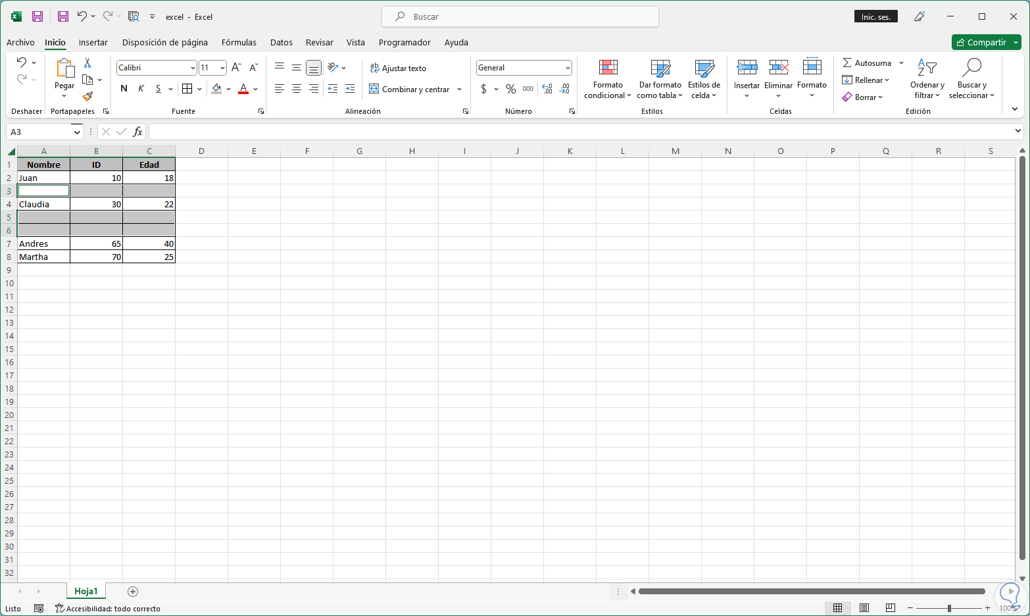
Task: Click the Eliminar cells icon
Action: pyautogui.click(x=779, y=67)
